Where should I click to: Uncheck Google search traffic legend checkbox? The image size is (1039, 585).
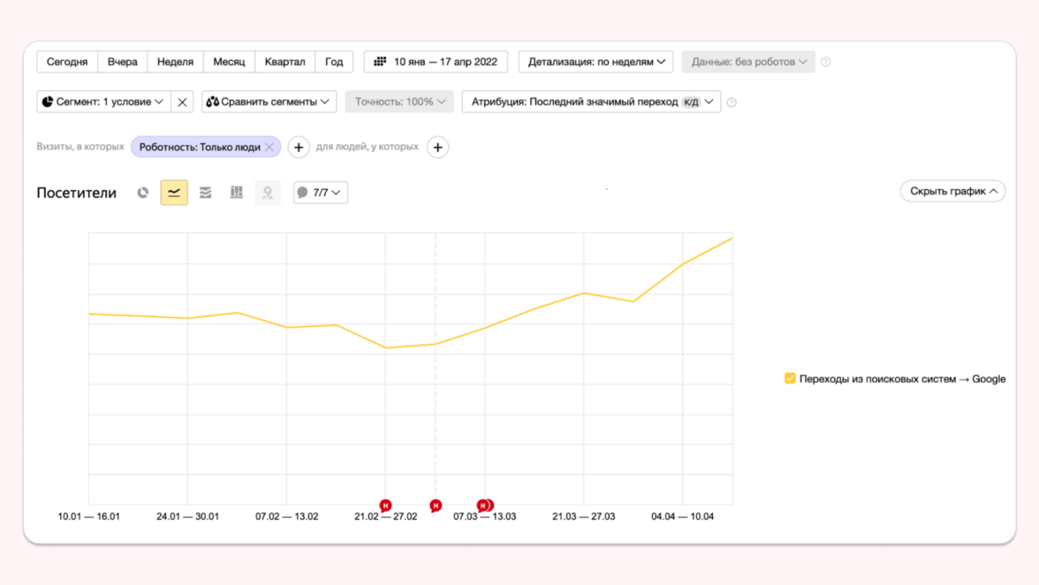coord(790,379)
